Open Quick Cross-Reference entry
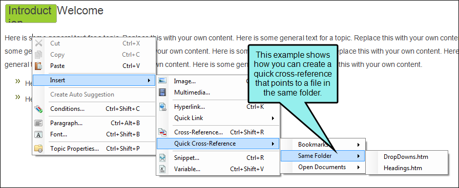459x188 pixels. click(218, 144)
